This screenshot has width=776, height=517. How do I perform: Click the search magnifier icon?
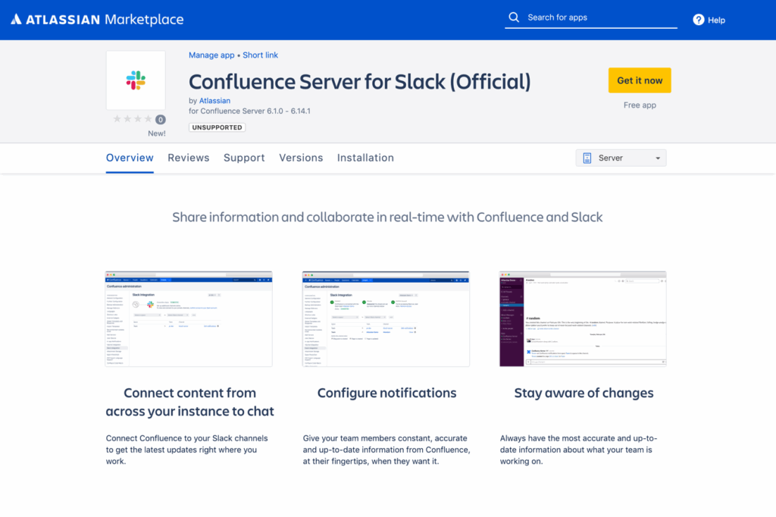click(515, 17)
